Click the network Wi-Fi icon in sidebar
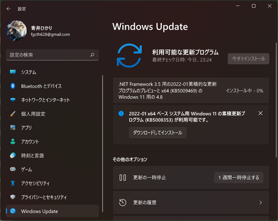 pos(13,100)
